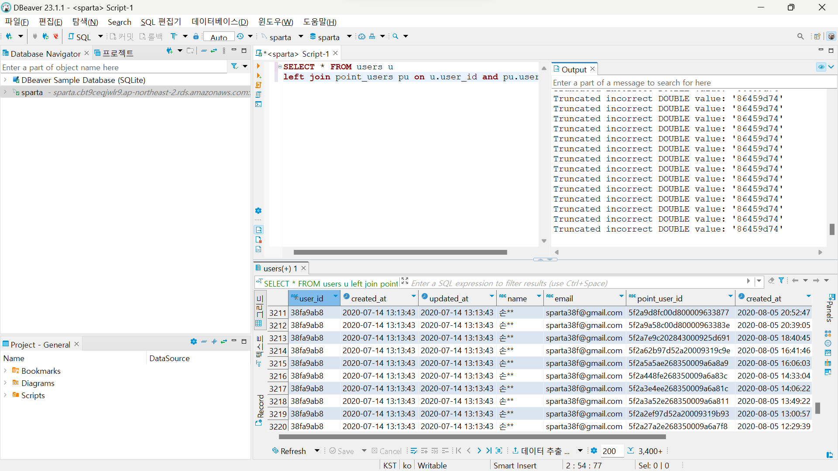This screenshot has height=471, width=838.
Task: Click explain execution plan icon in editor sidebar
Action: tap(258, 95)
